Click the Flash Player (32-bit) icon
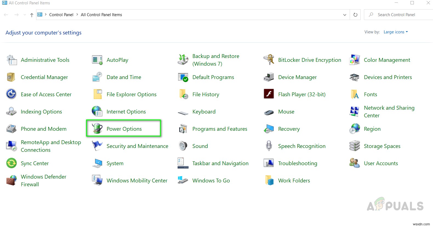The image size is (433, 227). (x=269, y=94)
